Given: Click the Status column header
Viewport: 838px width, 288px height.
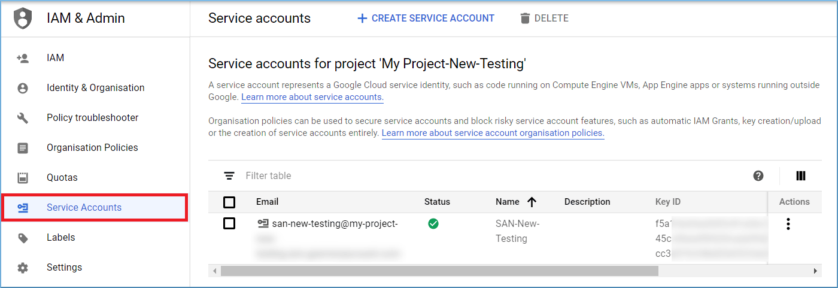Looking at the screenshot, I should pos(437,202).
